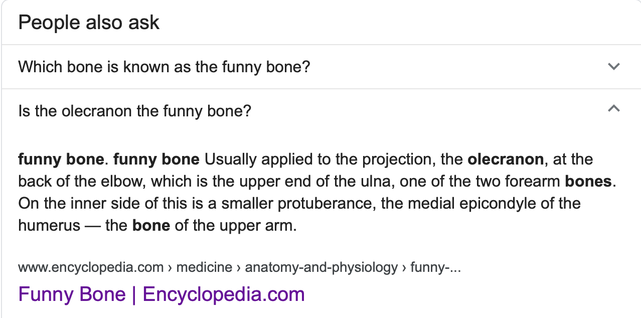Click the 'People also ask' heading
Screen dimensions: 641x318
(89, 23)
